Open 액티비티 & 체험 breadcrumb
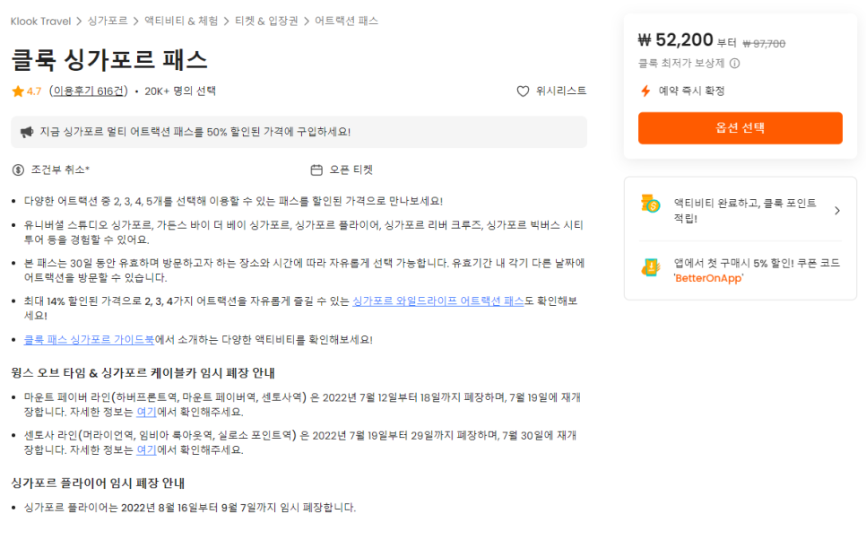 click(181, 21)
